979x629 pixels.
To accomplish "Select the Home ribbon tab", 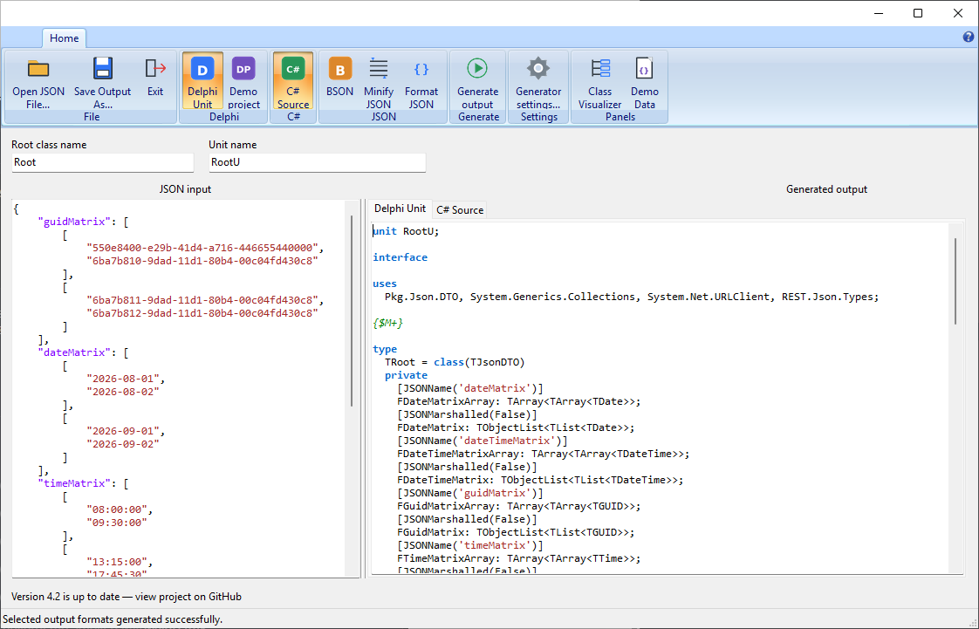I will (x=65, y=38).
